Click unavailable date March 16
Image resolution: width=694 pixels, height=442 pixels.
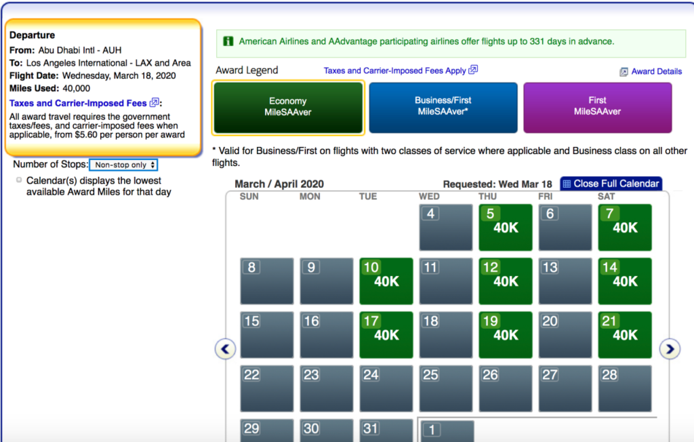[327, 335]
